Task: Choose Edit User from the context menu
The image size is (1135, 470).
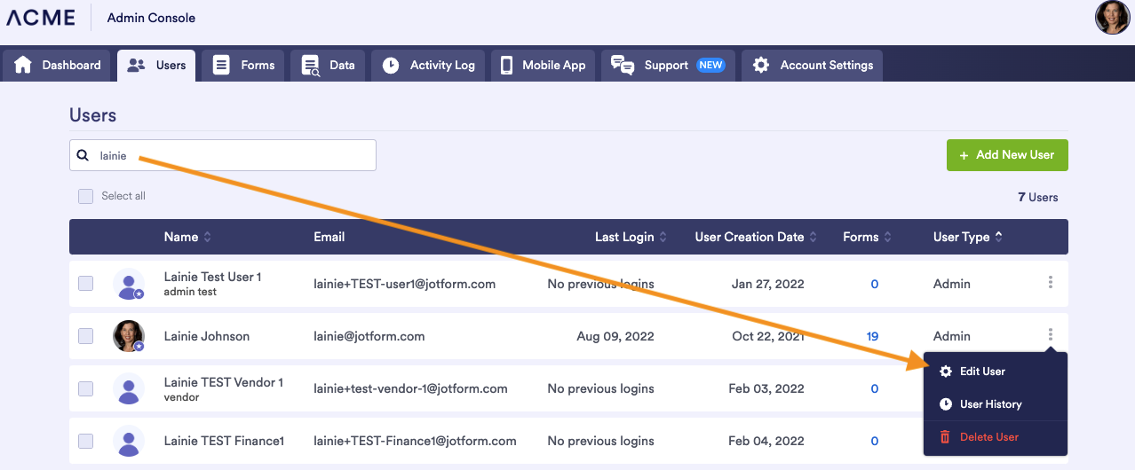Action: pos(982,372)
